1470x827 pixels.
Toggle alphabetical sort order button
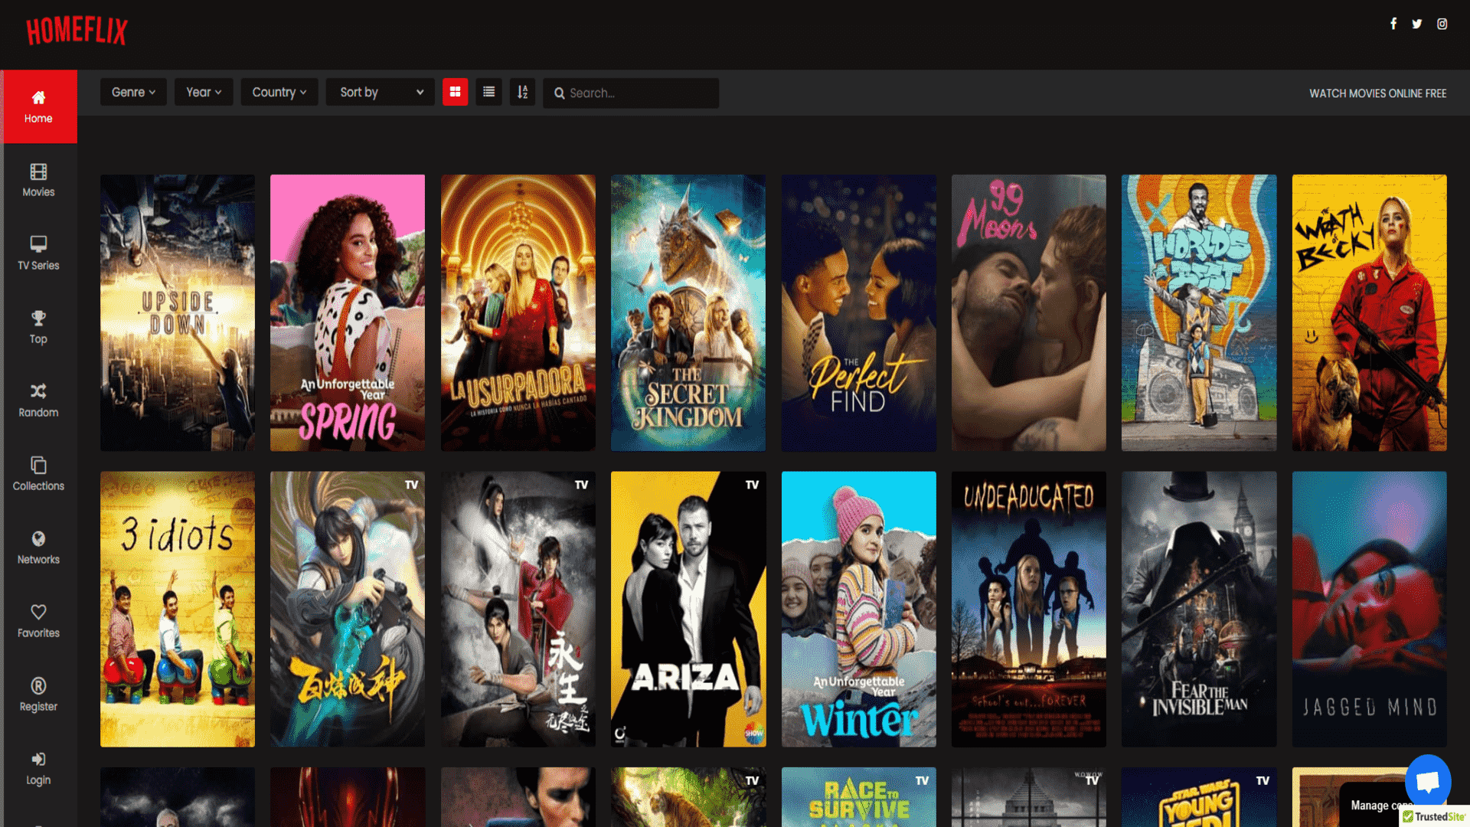pos(522,92)
